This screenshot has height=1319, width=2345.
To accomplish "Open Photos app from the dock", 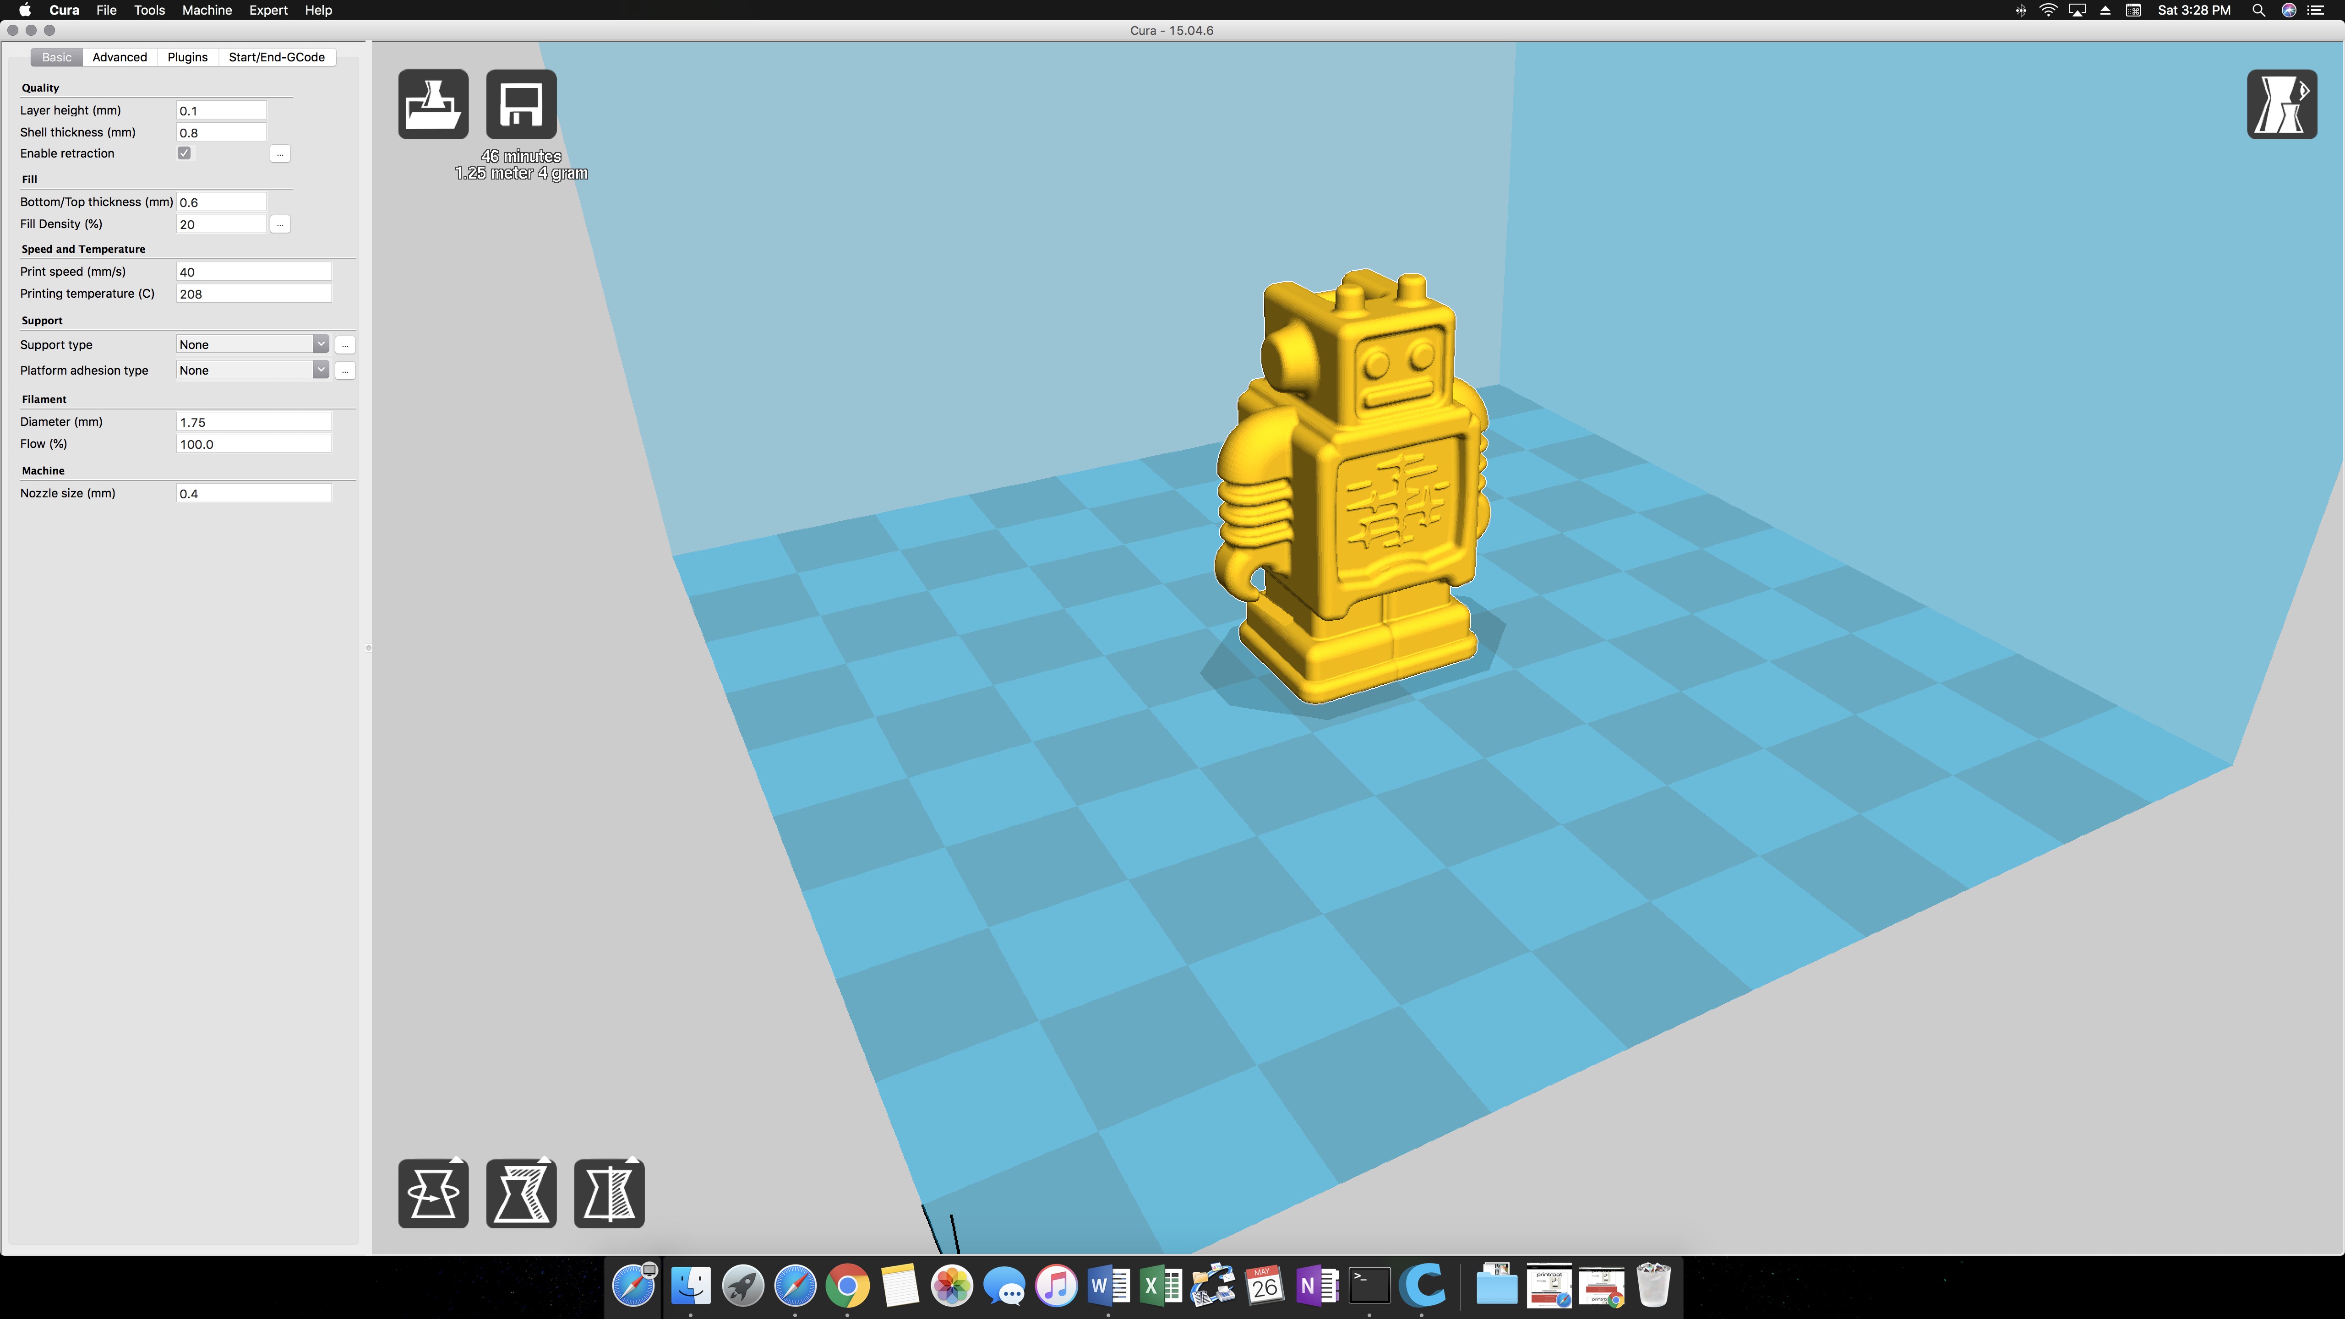I will pyautogui.click(x=952, y=1285).
